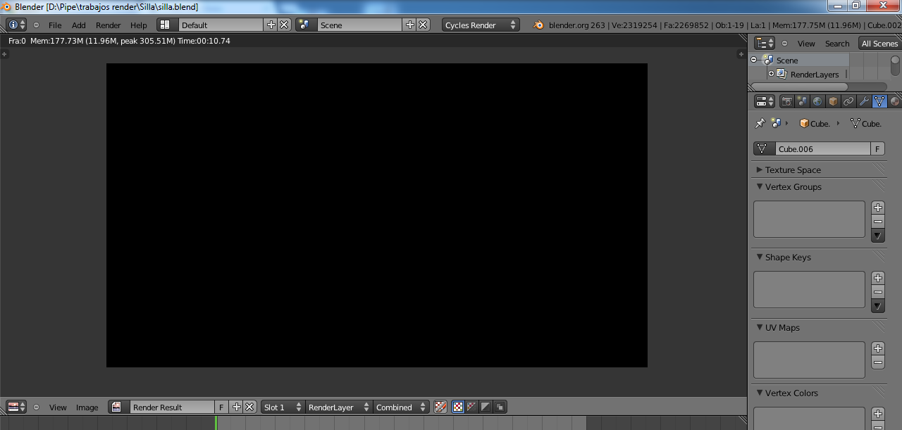Screen dimensions: 902x430
Task: Open the Add menu
Action: coord(79,25)
